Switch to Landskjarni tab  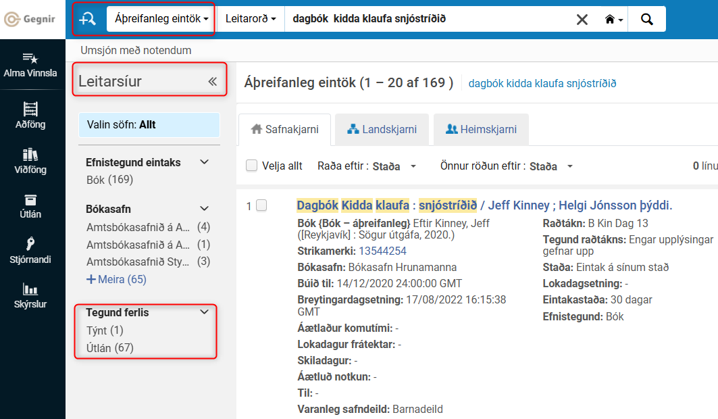382,130
